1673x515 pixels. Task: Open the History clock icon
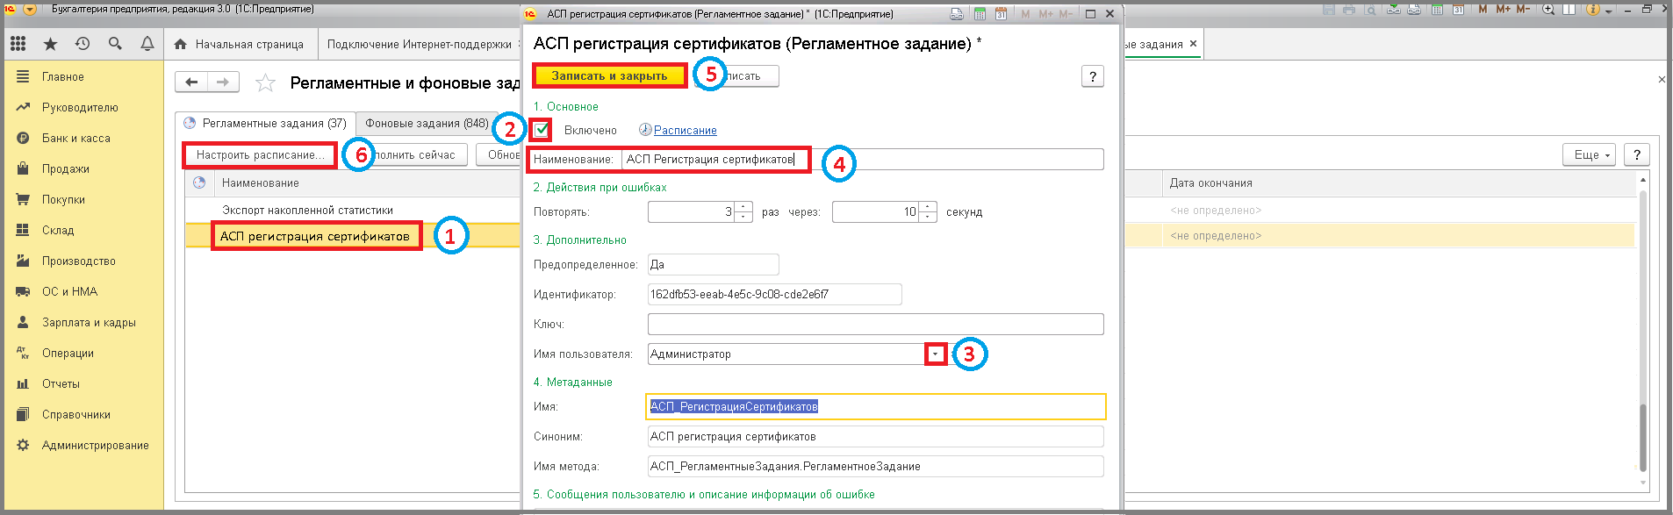[x=83, y=44]
